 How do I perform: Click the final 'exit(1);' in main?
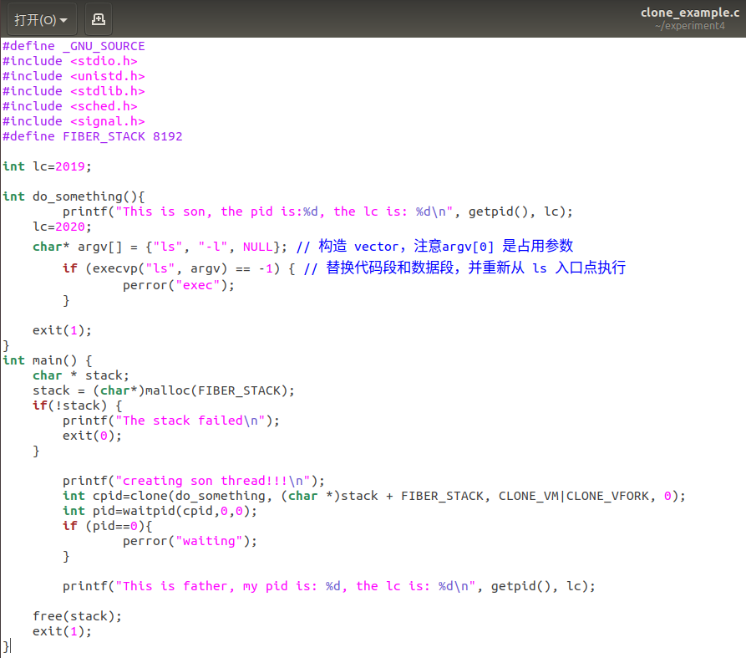tap(62, 631)
